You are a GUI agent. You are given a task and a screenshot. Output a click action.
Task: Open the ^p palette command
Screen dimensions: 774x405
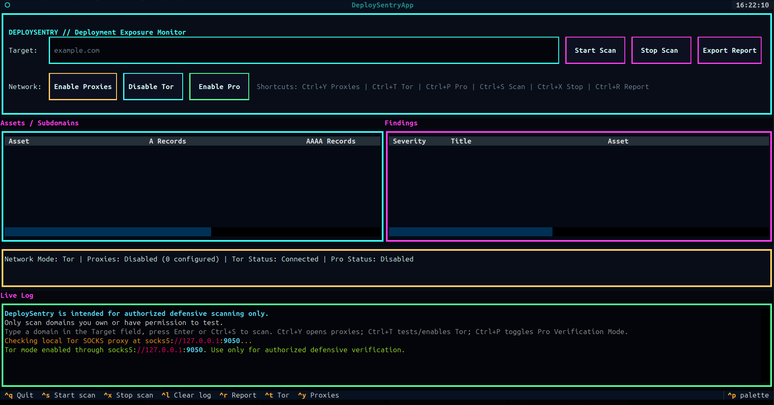pyautogui.click(x=748, y=395)
